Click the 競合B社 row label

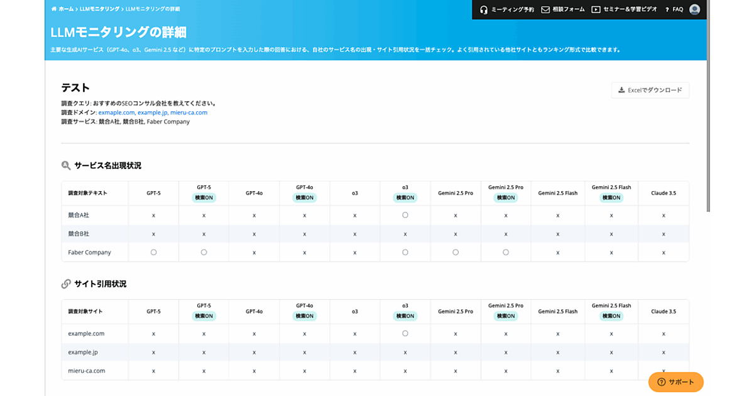pos(79,234)
